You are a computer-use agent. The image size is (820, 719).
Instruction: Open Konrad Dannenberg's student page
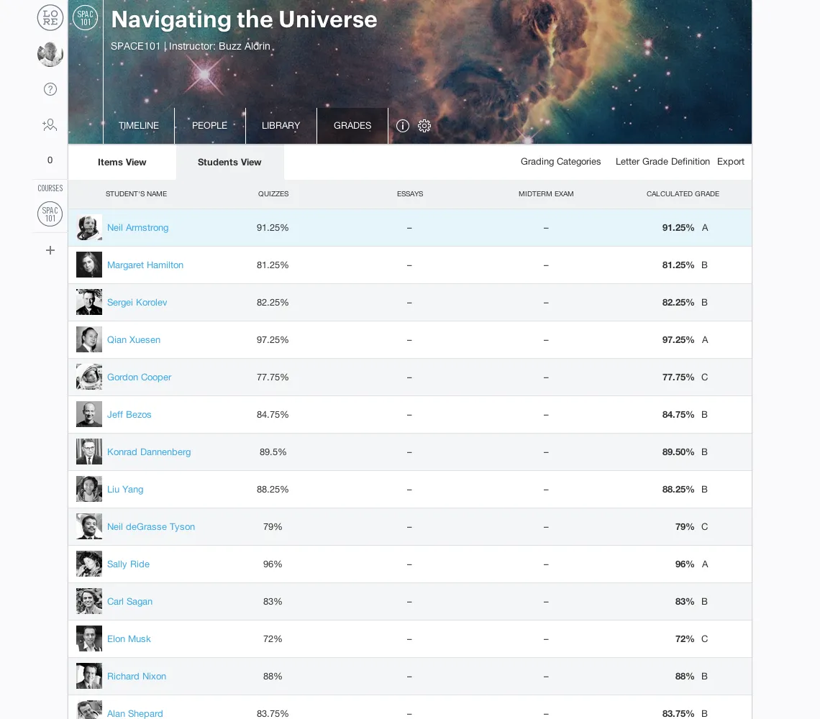(x=149, y=452)
